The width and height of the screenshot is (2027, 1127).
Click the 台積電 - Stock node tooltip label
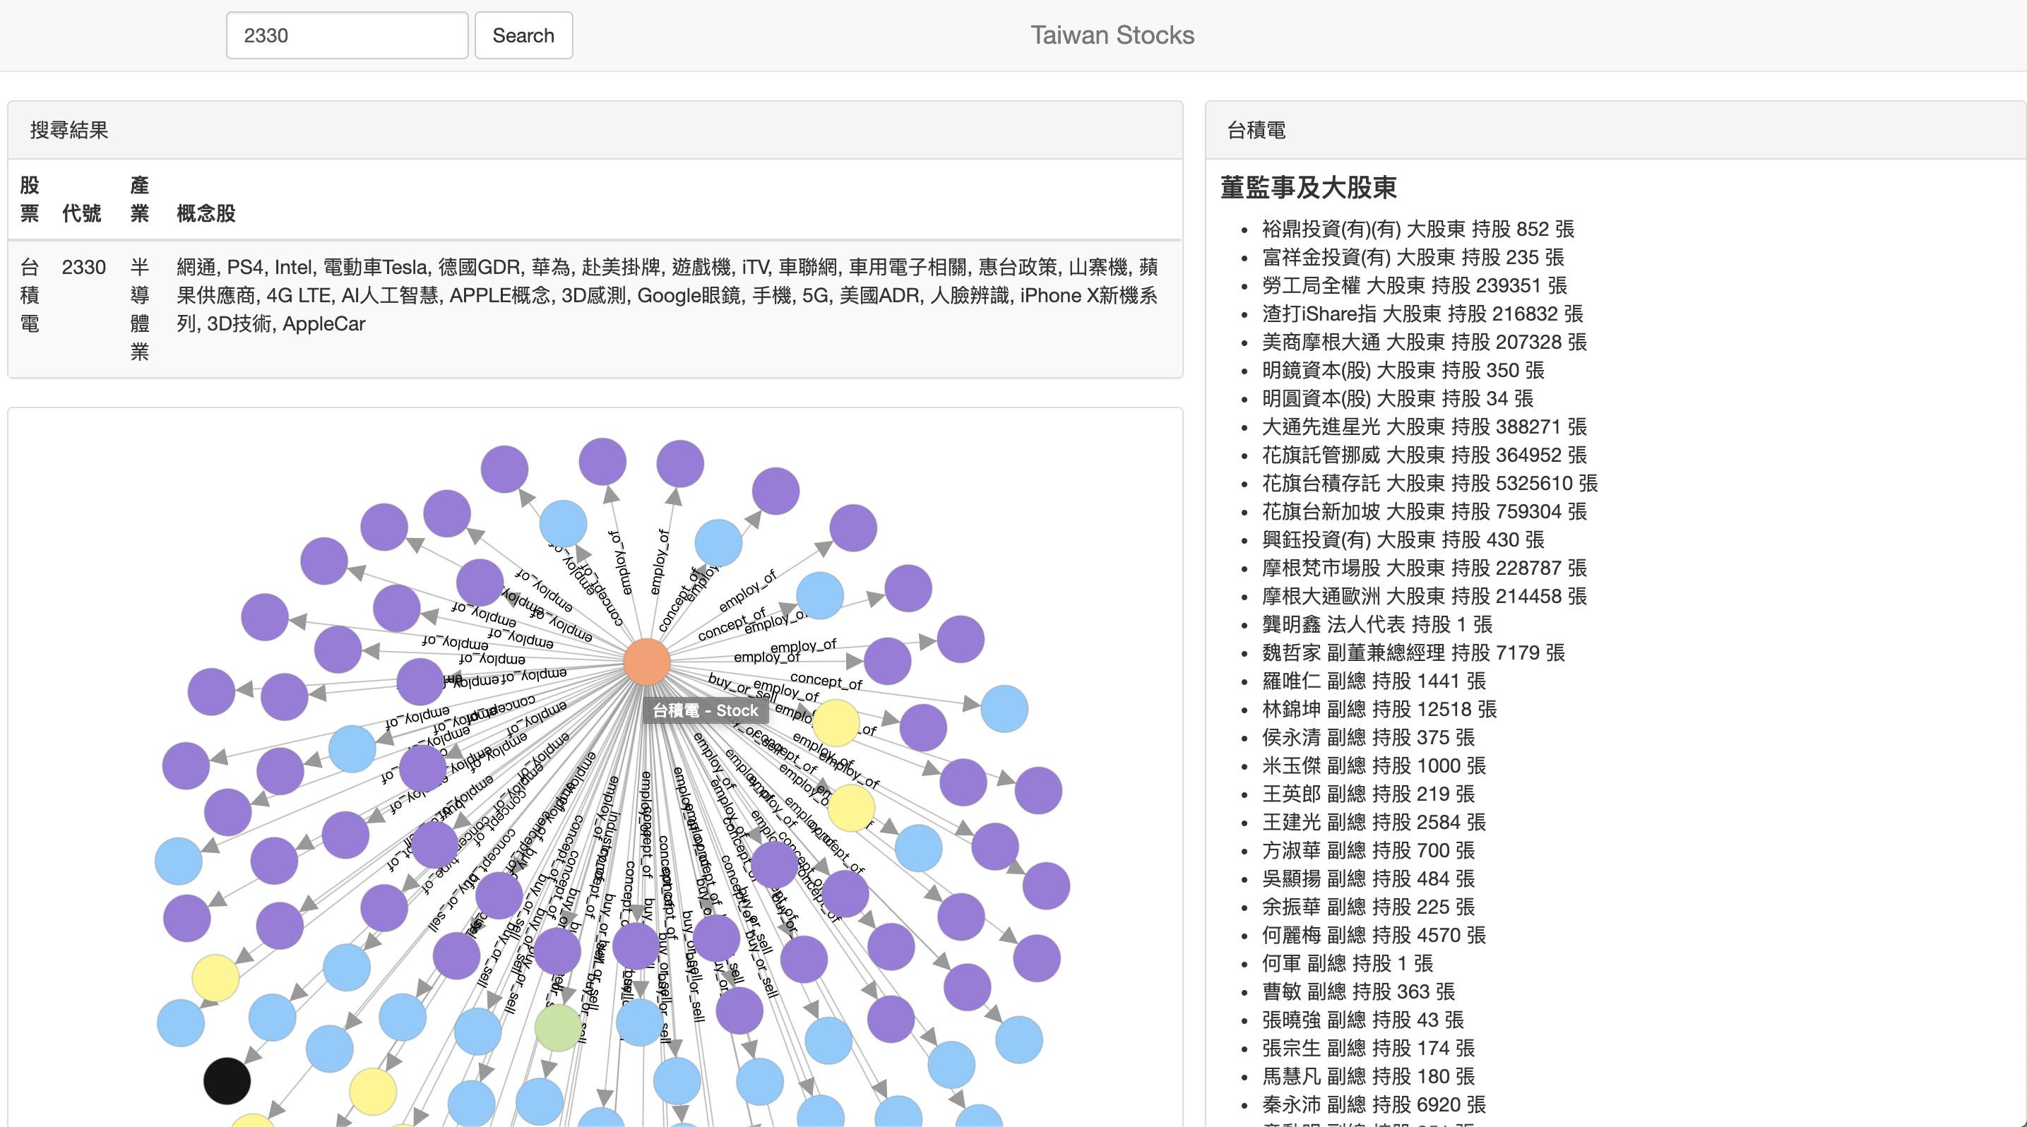tap(705, 710)
